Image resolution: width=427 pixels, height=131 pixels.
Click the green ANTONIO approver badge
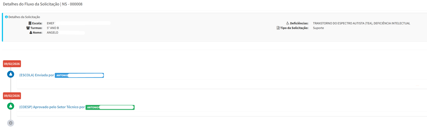pyautogui.click(x=110, y=107)
